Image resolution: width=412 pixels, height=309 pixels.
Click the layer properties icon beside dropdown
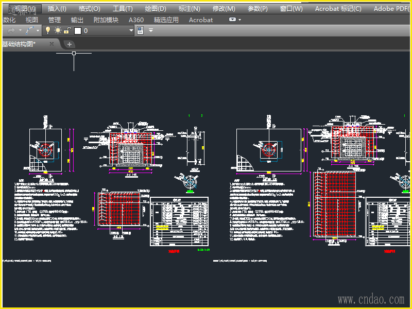140,30
